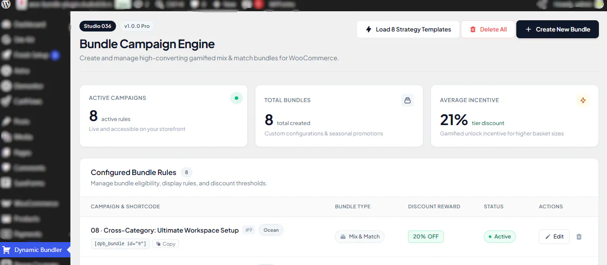This screenshot has width=607, height=265.
Task: Click the Ocean theme tag
Action: click(x=271, y=230)
